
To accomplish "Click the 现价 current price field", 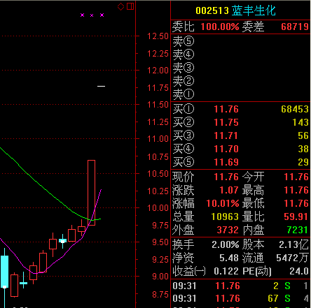I will coord(205,177).
